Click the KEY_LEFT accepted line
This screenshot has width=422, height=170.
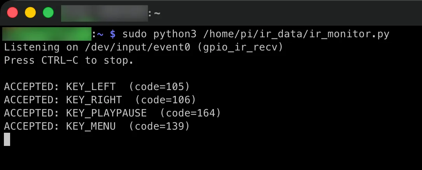(97, 87)
